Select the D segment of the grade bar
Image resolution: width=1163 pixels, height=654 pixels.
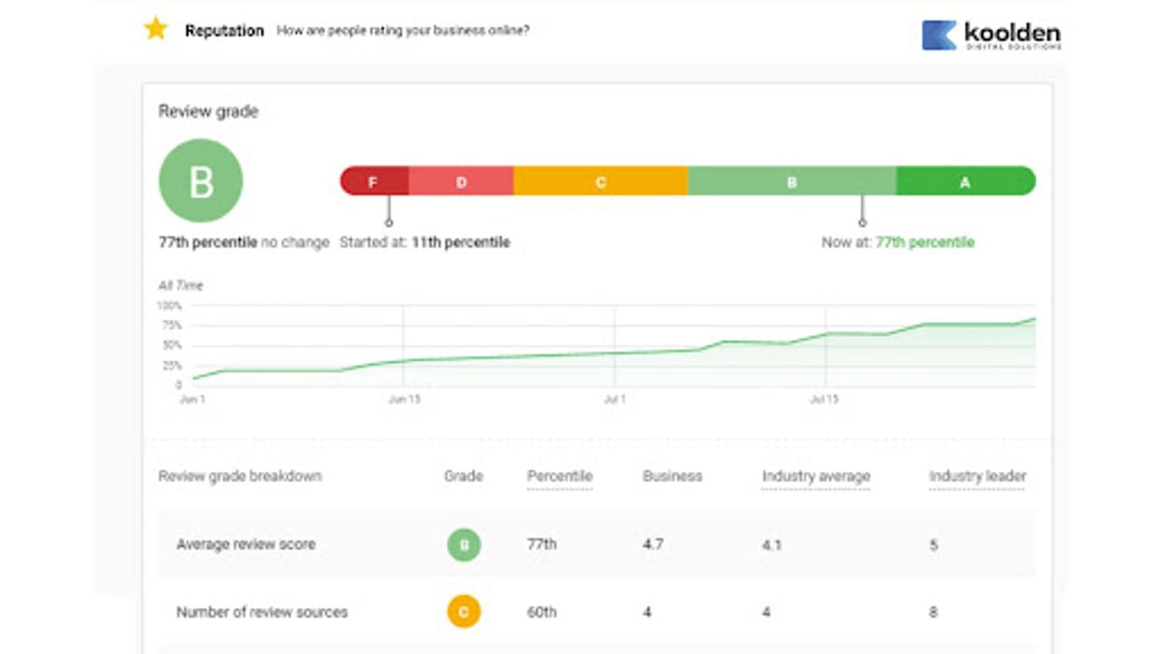pyautogui.click(x=461, y=182)
